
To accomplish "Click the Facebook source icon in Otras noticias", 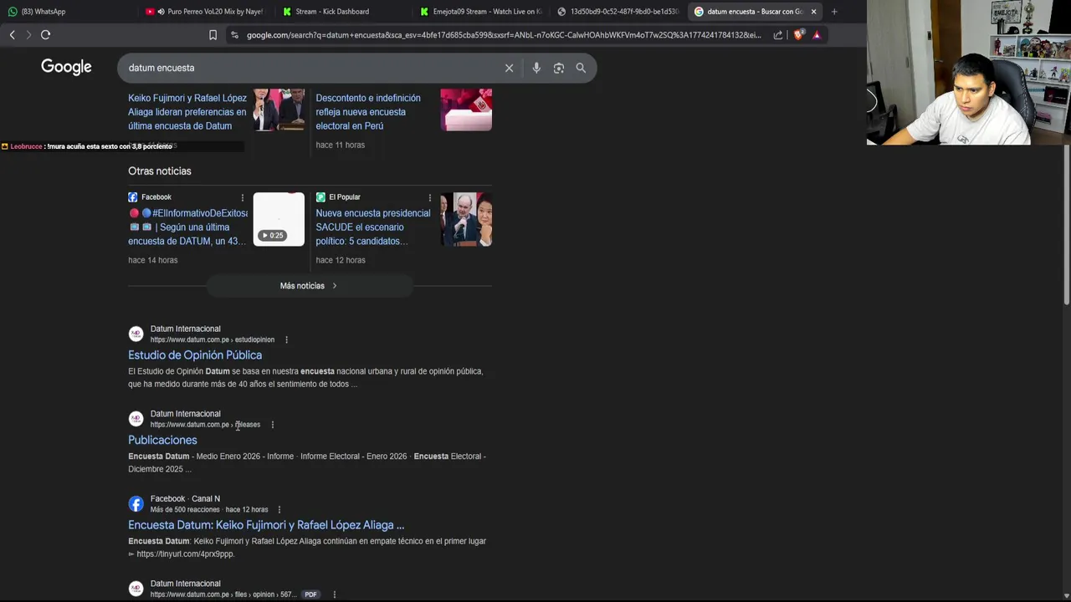I will tap(133, 197).
